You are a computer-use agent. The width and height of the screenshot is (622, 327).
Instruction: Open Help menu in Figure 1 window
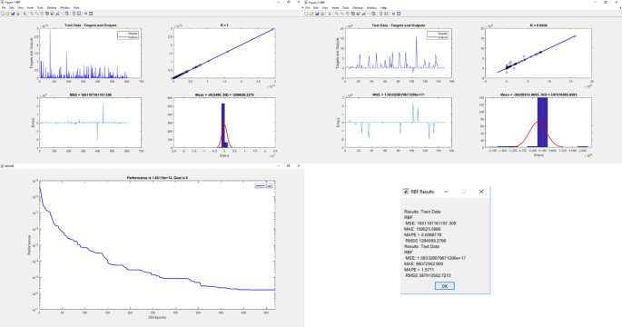tap(76, 7)
